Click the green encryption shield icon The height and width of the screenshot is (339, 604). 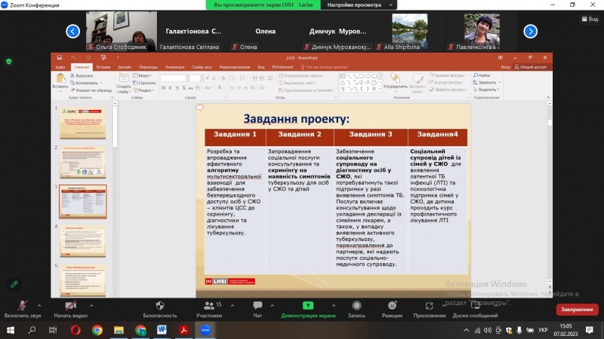[9, 62]
